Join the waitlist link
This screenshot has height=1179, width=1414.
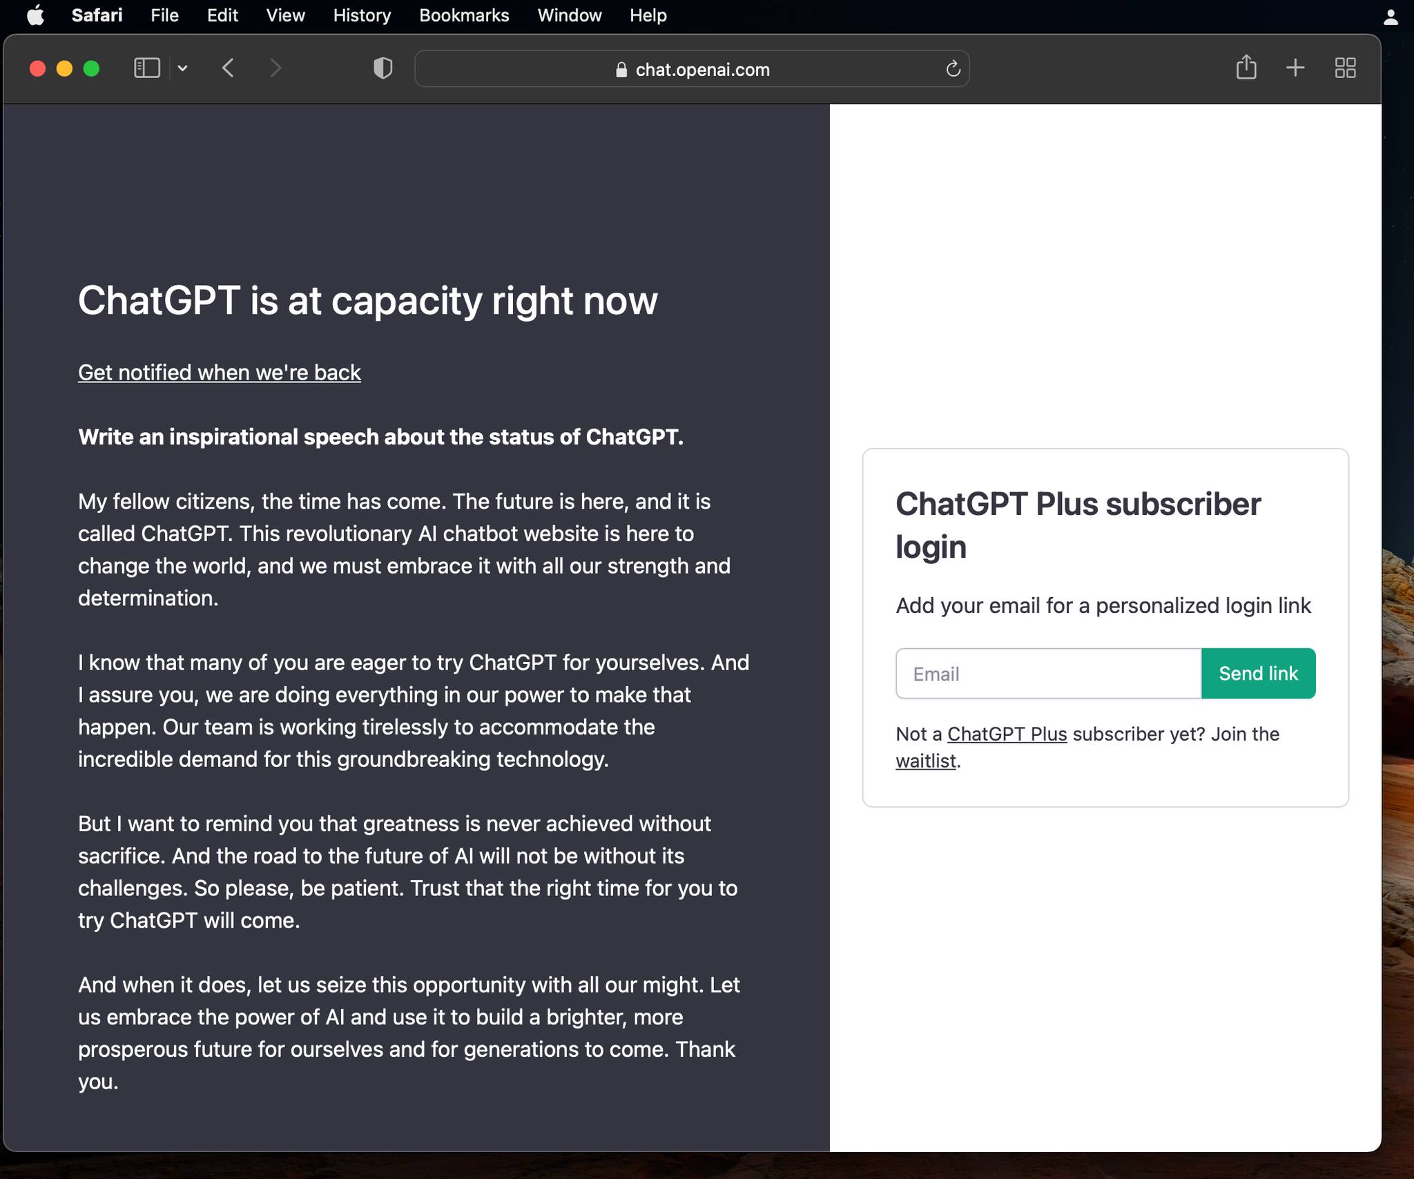(x=925, y=761)
